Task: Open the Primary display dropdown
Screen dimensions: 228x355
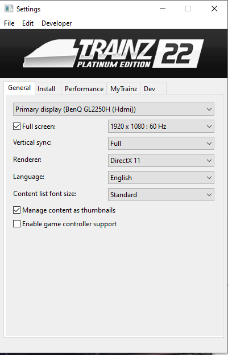Action: coord(114,109)
